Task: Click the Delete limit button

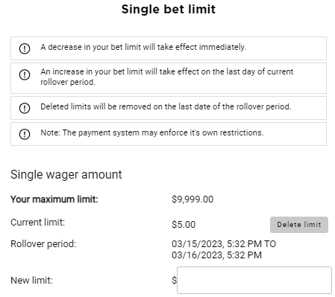Action: coord(299,225)
